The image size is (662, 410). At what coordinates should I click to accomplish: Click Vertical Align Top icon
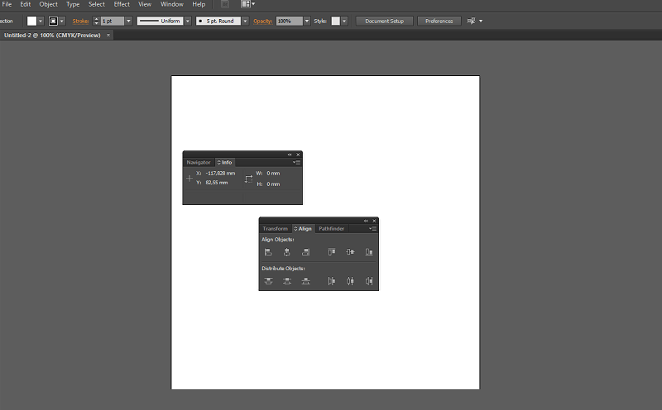(332, 252)
